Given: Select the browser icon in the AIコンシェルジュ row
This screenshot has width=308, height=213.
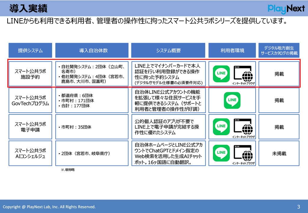Looking at the screenshot, I should pyautogui.click(x=243, y=152).
